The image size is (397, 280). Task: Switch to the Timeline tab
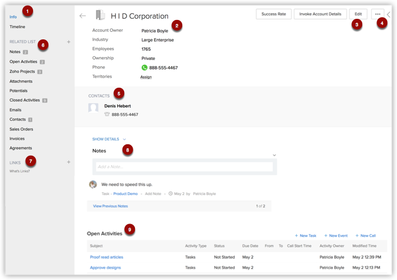pos(17,27)
